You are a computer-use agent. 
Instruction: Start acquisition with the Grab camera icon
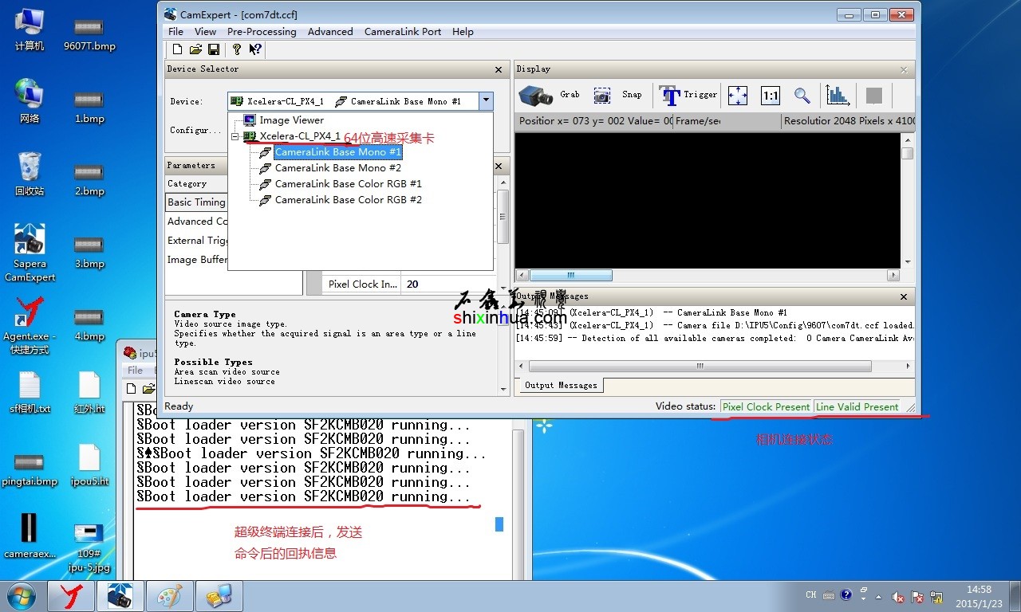pos(535,96)
